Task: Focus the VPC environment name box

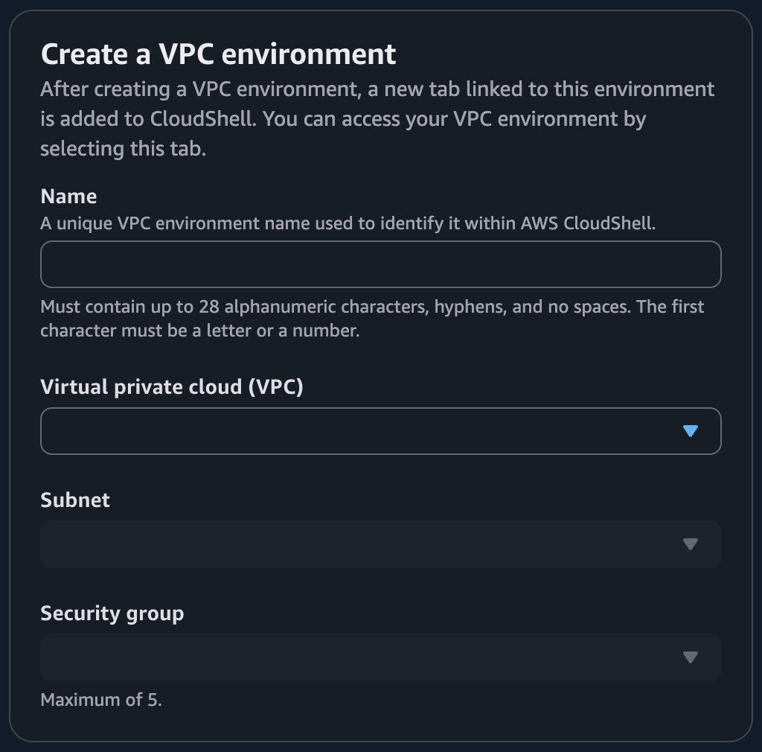Action: pos(381,264)
